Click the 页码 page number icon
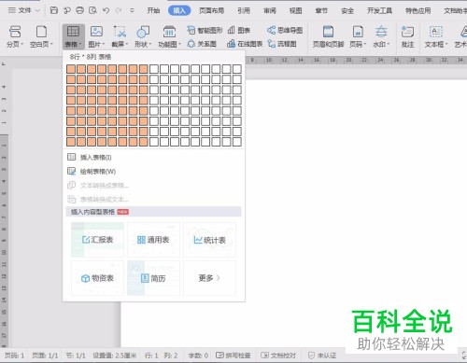 pyautogui.click(x=358, y=32)
